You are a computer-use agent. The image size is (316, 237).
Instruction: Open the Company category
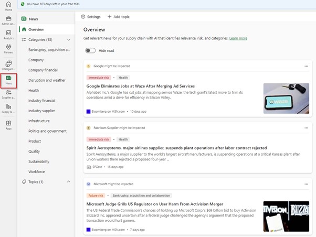pos(36,60)
